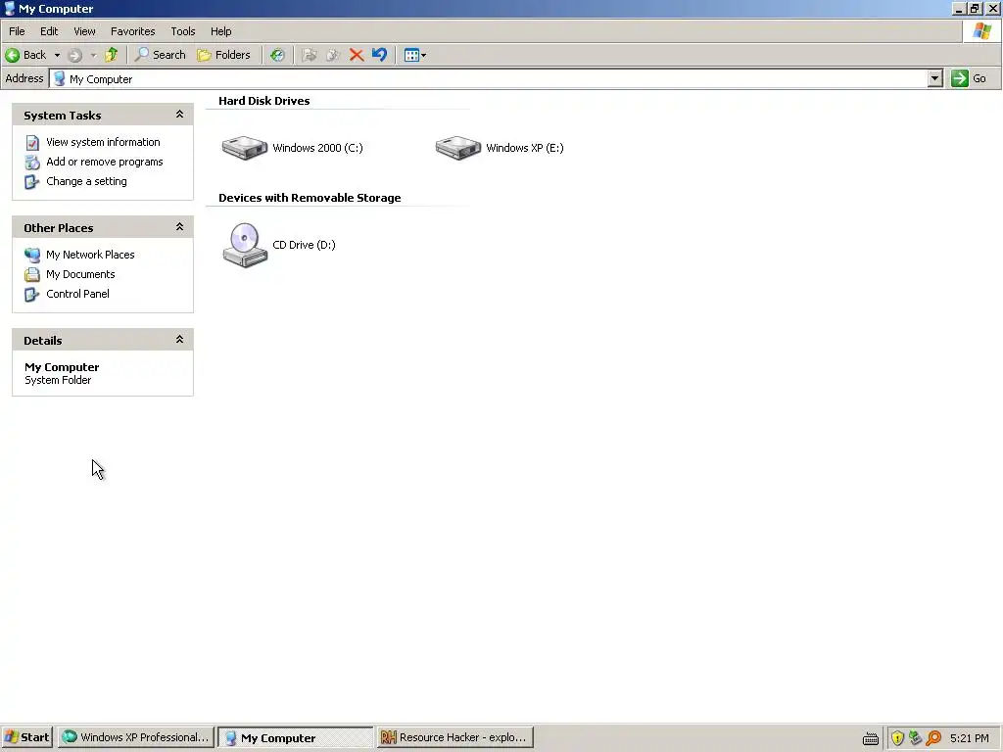Screen dimensions: 1003x752
Task: Click the orange magnifier tray icon
Action: pyautogui.click(x=933, y=738)
